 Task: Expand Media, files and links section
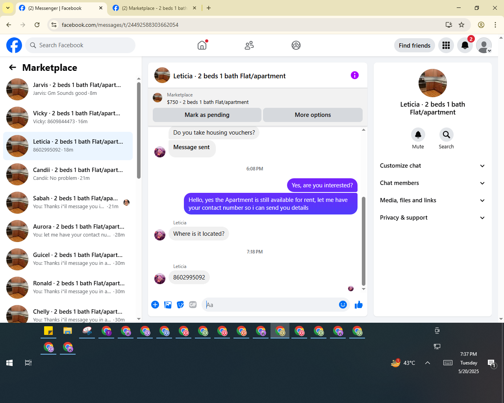(x=433, y=200)
